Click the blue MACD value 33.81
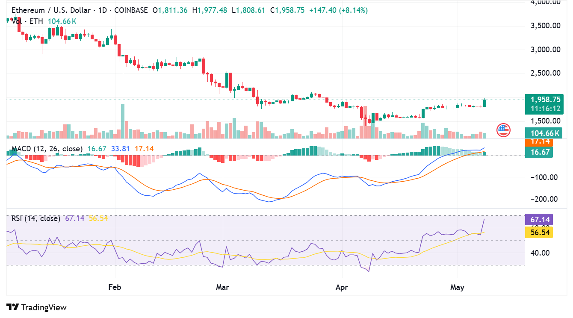 (x=121, y=149)
